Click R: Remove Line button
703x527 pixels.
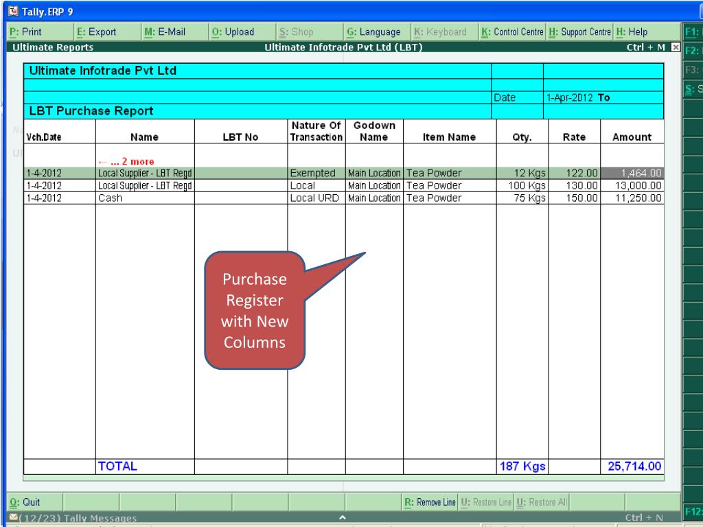[x=430, y=502]
